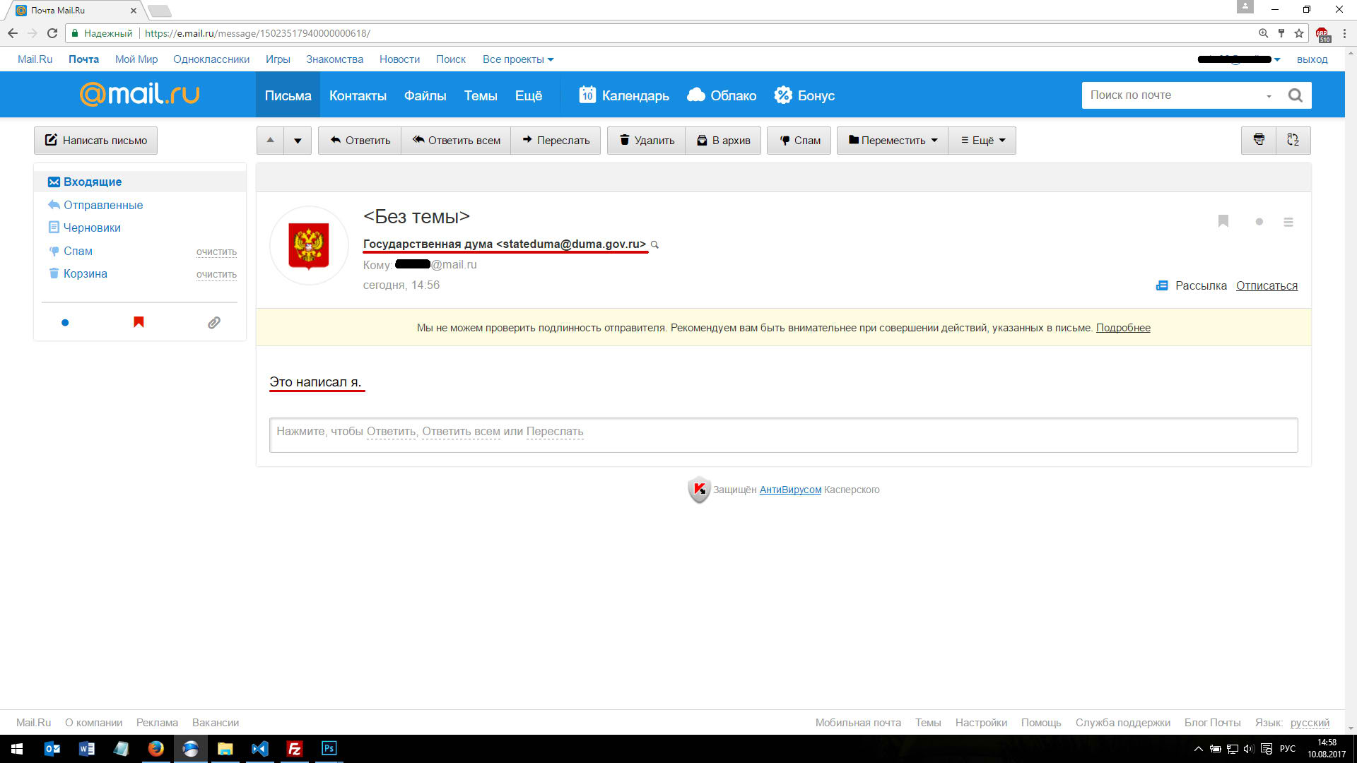The width and height of the screenshot is (1357, 763).
Task: Click the search icon next to sender address
Action: pyautogui.click(x=654, y=245)
